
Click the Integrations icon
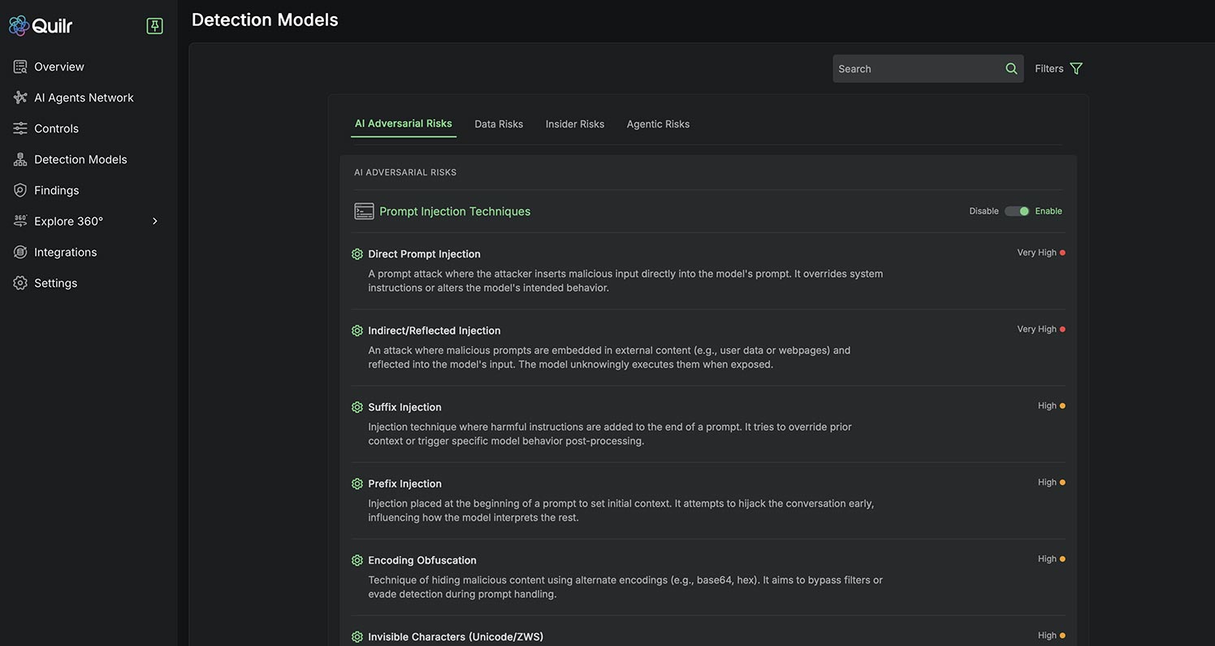pyautogui.click(x=20, y=252)
